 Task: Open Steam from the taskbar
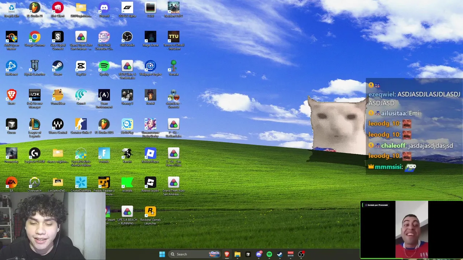point(280,254)
